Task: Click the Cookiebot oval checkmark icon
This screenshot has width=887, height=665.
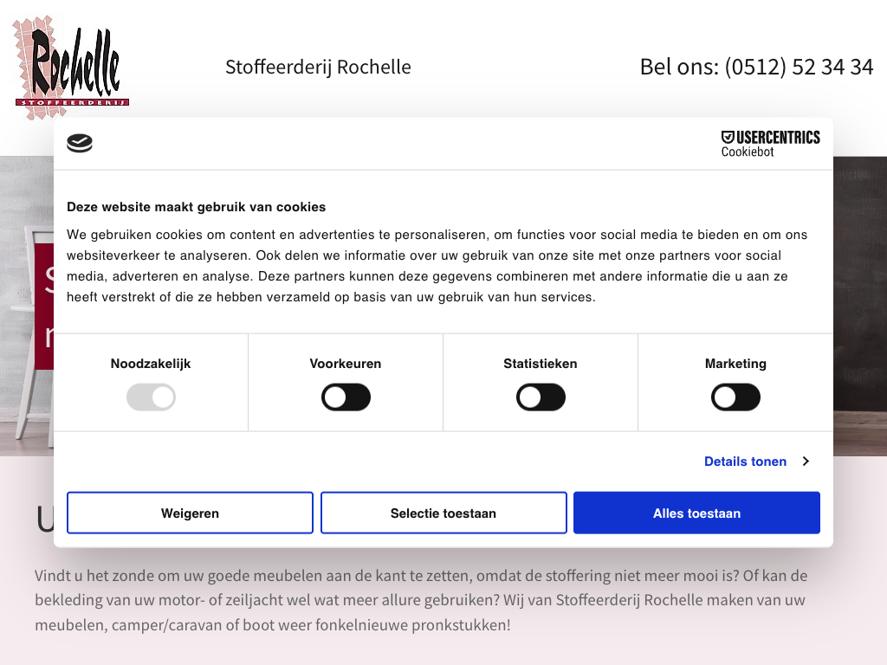Action: point(80,143)
